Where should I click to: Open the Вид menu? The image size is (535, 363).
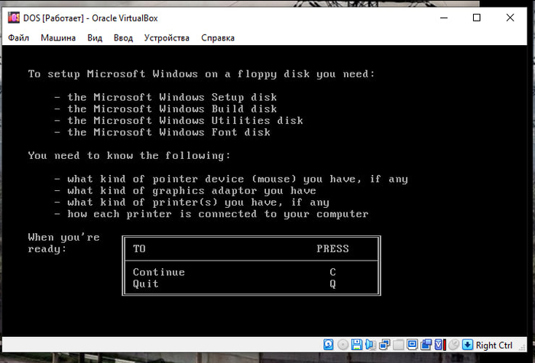pos(95,37)
